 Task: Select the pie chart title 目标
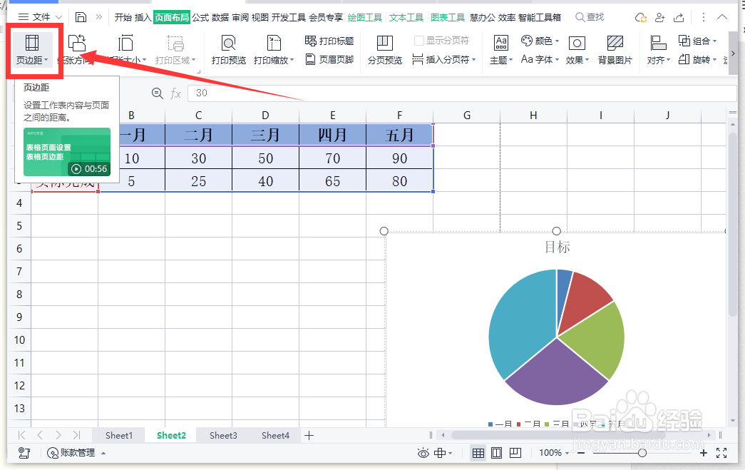557,247
